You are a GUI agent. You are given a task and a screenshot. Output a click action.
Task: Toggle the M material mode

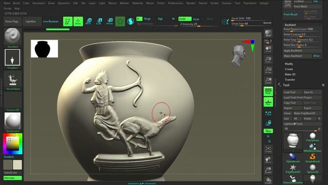pos(173,19)
